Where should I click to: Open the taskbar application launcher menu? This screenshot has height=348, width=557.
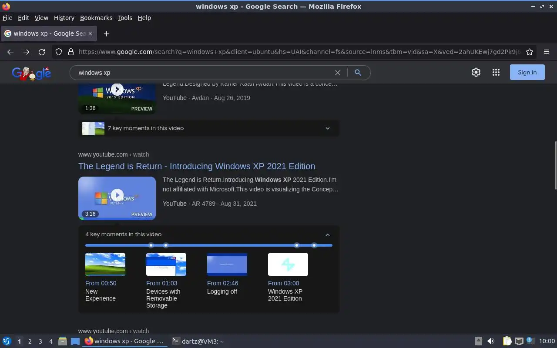[x=7, y=341]
